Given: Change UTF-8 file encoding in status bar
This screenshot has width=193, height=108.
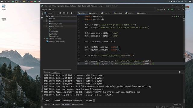Looking at the screenshot, I should click(163, 107).
